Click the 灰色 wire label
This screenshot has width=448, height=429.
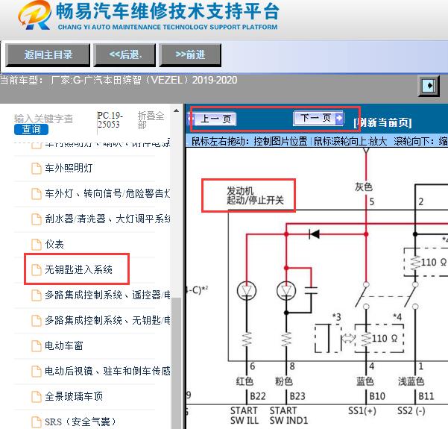[x=364, y=187]
